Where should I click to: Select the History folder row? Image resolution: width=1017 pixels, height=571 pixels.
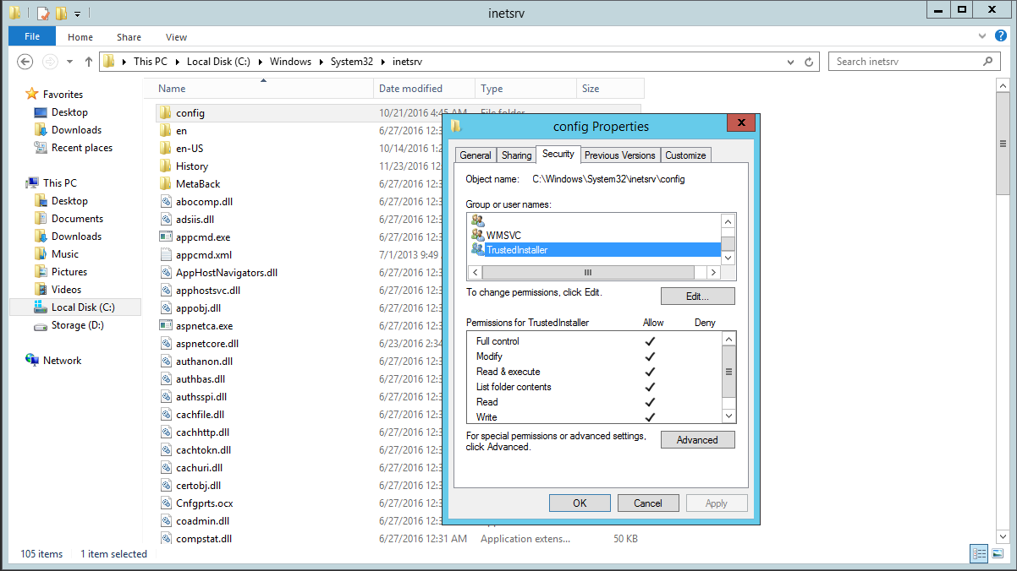click(x=398, y=166)
